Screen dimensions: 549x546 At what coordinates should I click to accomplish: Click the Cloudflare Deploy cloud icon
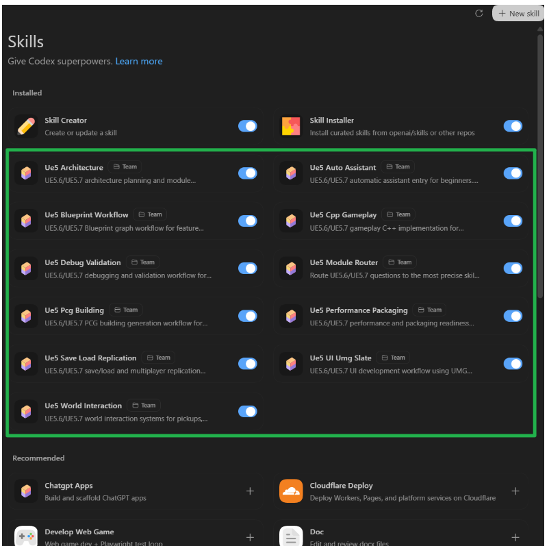point(291,491)
